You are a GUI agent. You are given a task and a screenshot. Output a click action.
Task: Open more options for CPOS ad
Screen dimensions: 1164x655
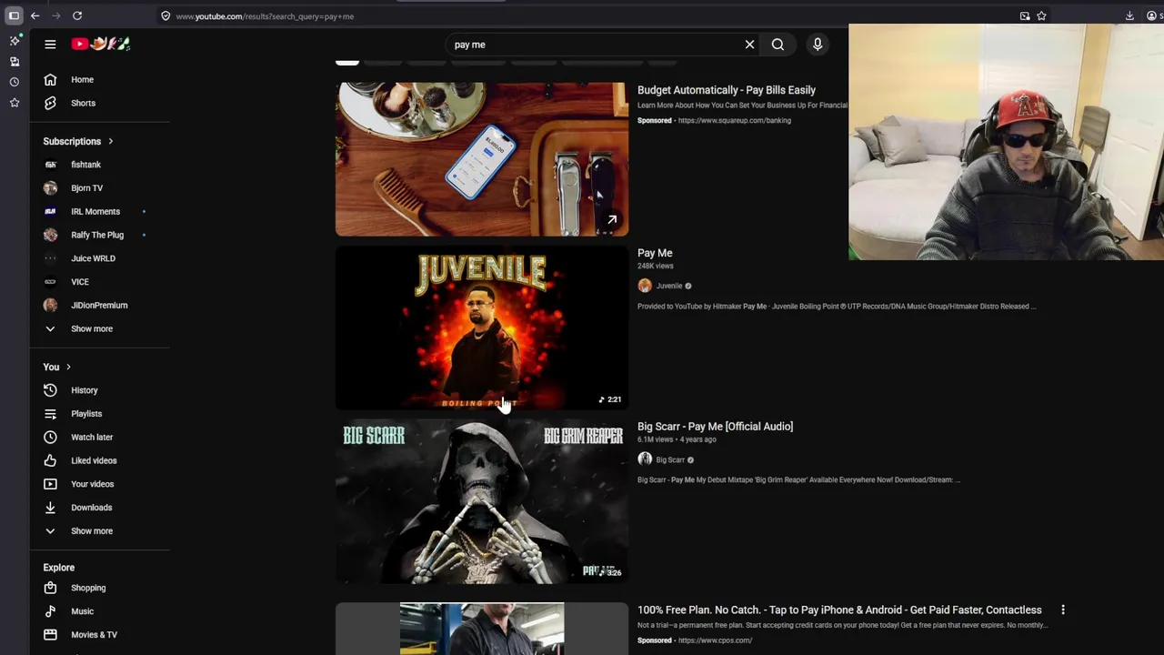(x=1062, y=610)
